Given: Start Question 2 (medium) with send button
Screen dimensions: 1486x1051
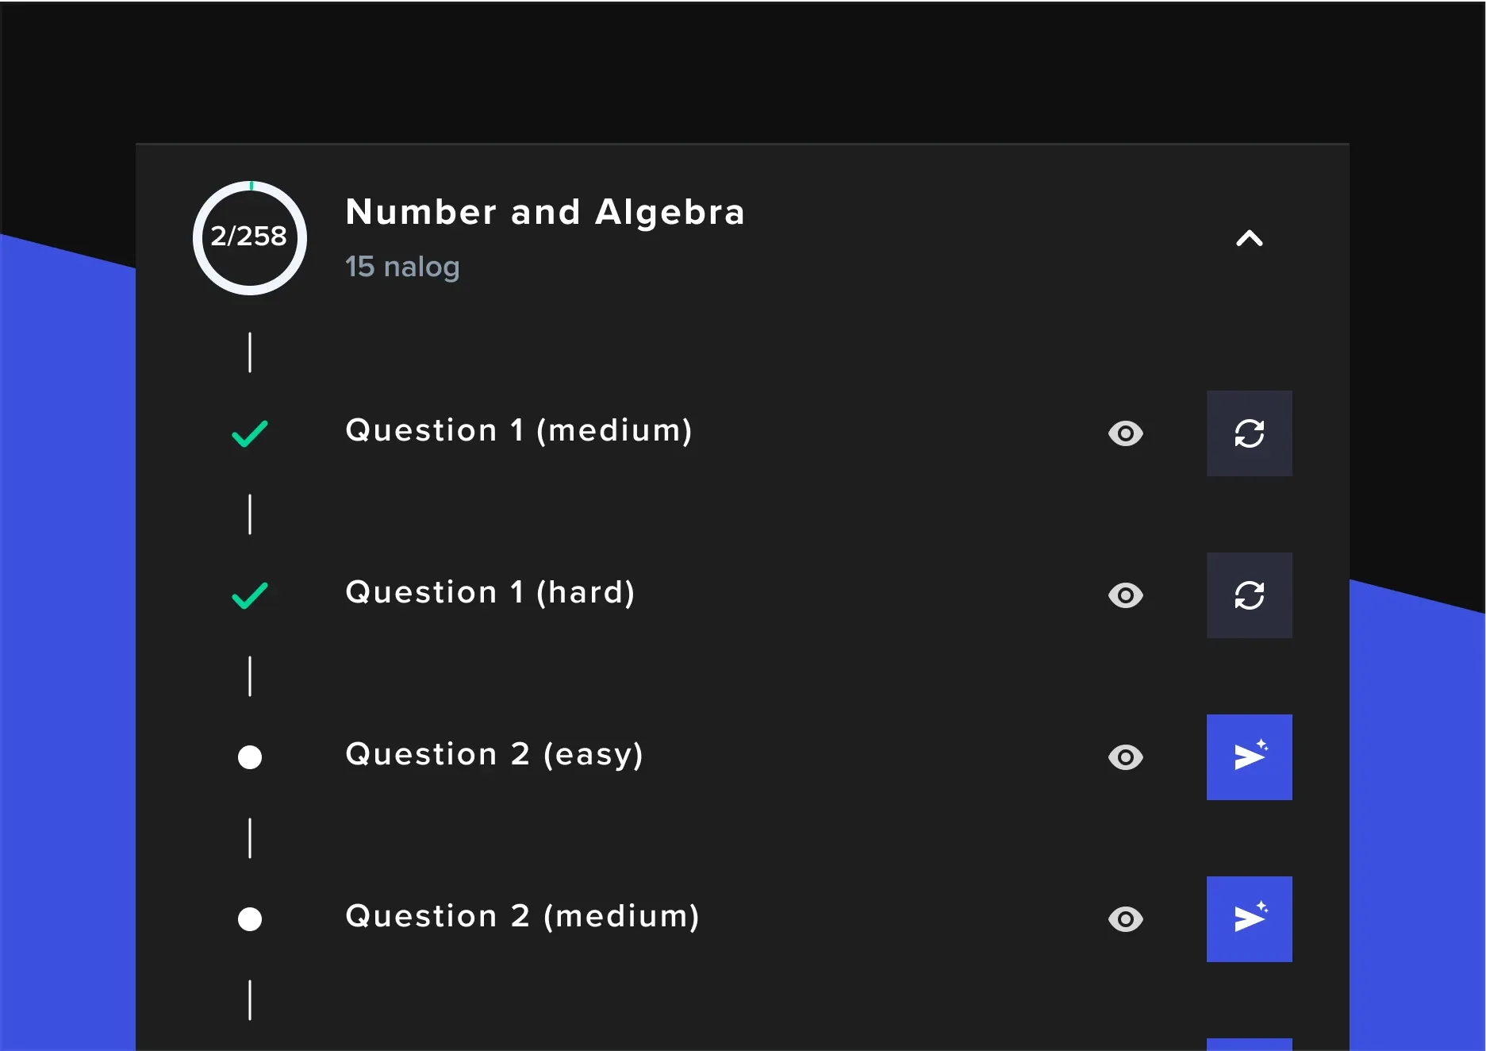Looking at the screenshot, I should point(1249,919).
